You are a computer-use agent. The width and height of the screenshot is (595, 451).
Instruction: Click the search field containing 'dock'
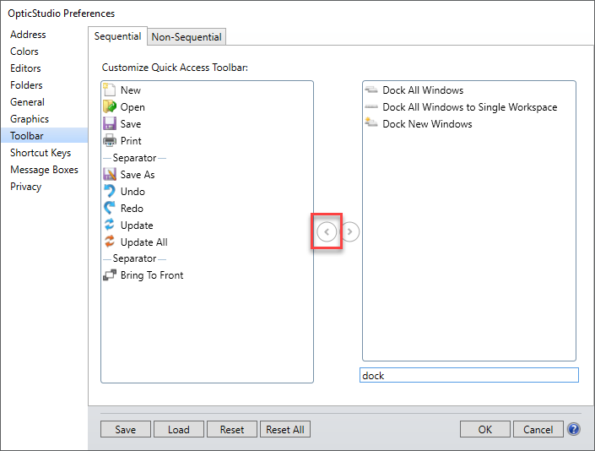[469, 375]
